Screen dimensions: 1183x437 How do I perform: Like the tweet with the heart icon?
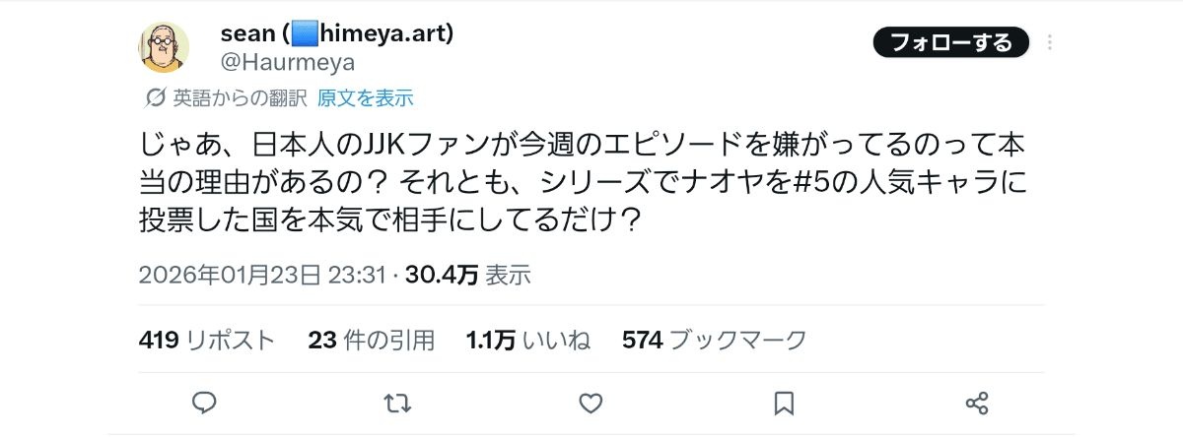591,403
